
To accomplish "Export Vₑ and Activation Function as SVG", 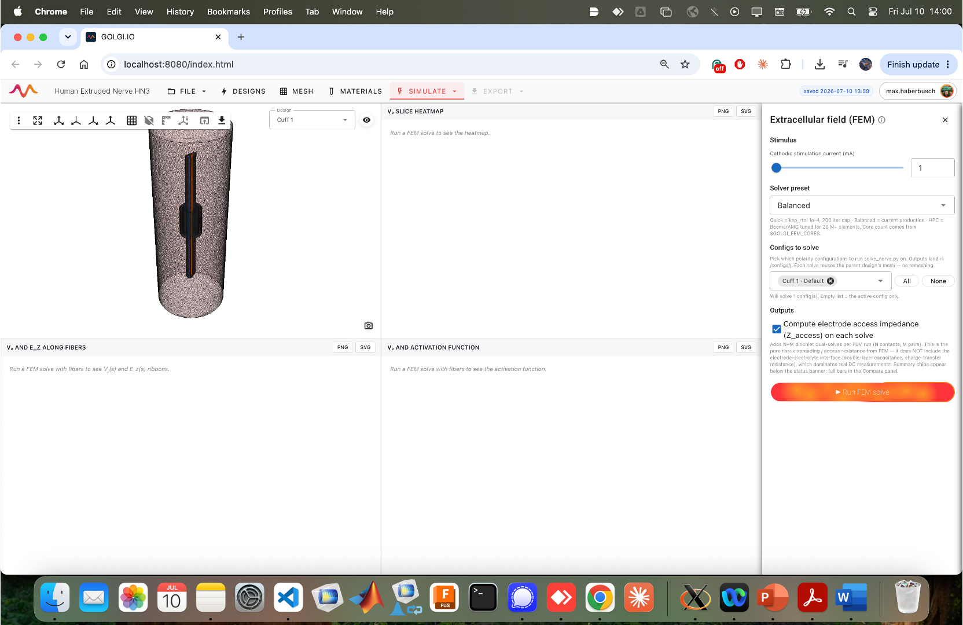I will [746, 347].
